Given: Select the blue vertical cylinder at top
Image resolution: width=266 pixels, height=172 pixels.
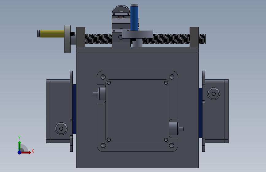Looking at the screenshot, I should 134,18.
